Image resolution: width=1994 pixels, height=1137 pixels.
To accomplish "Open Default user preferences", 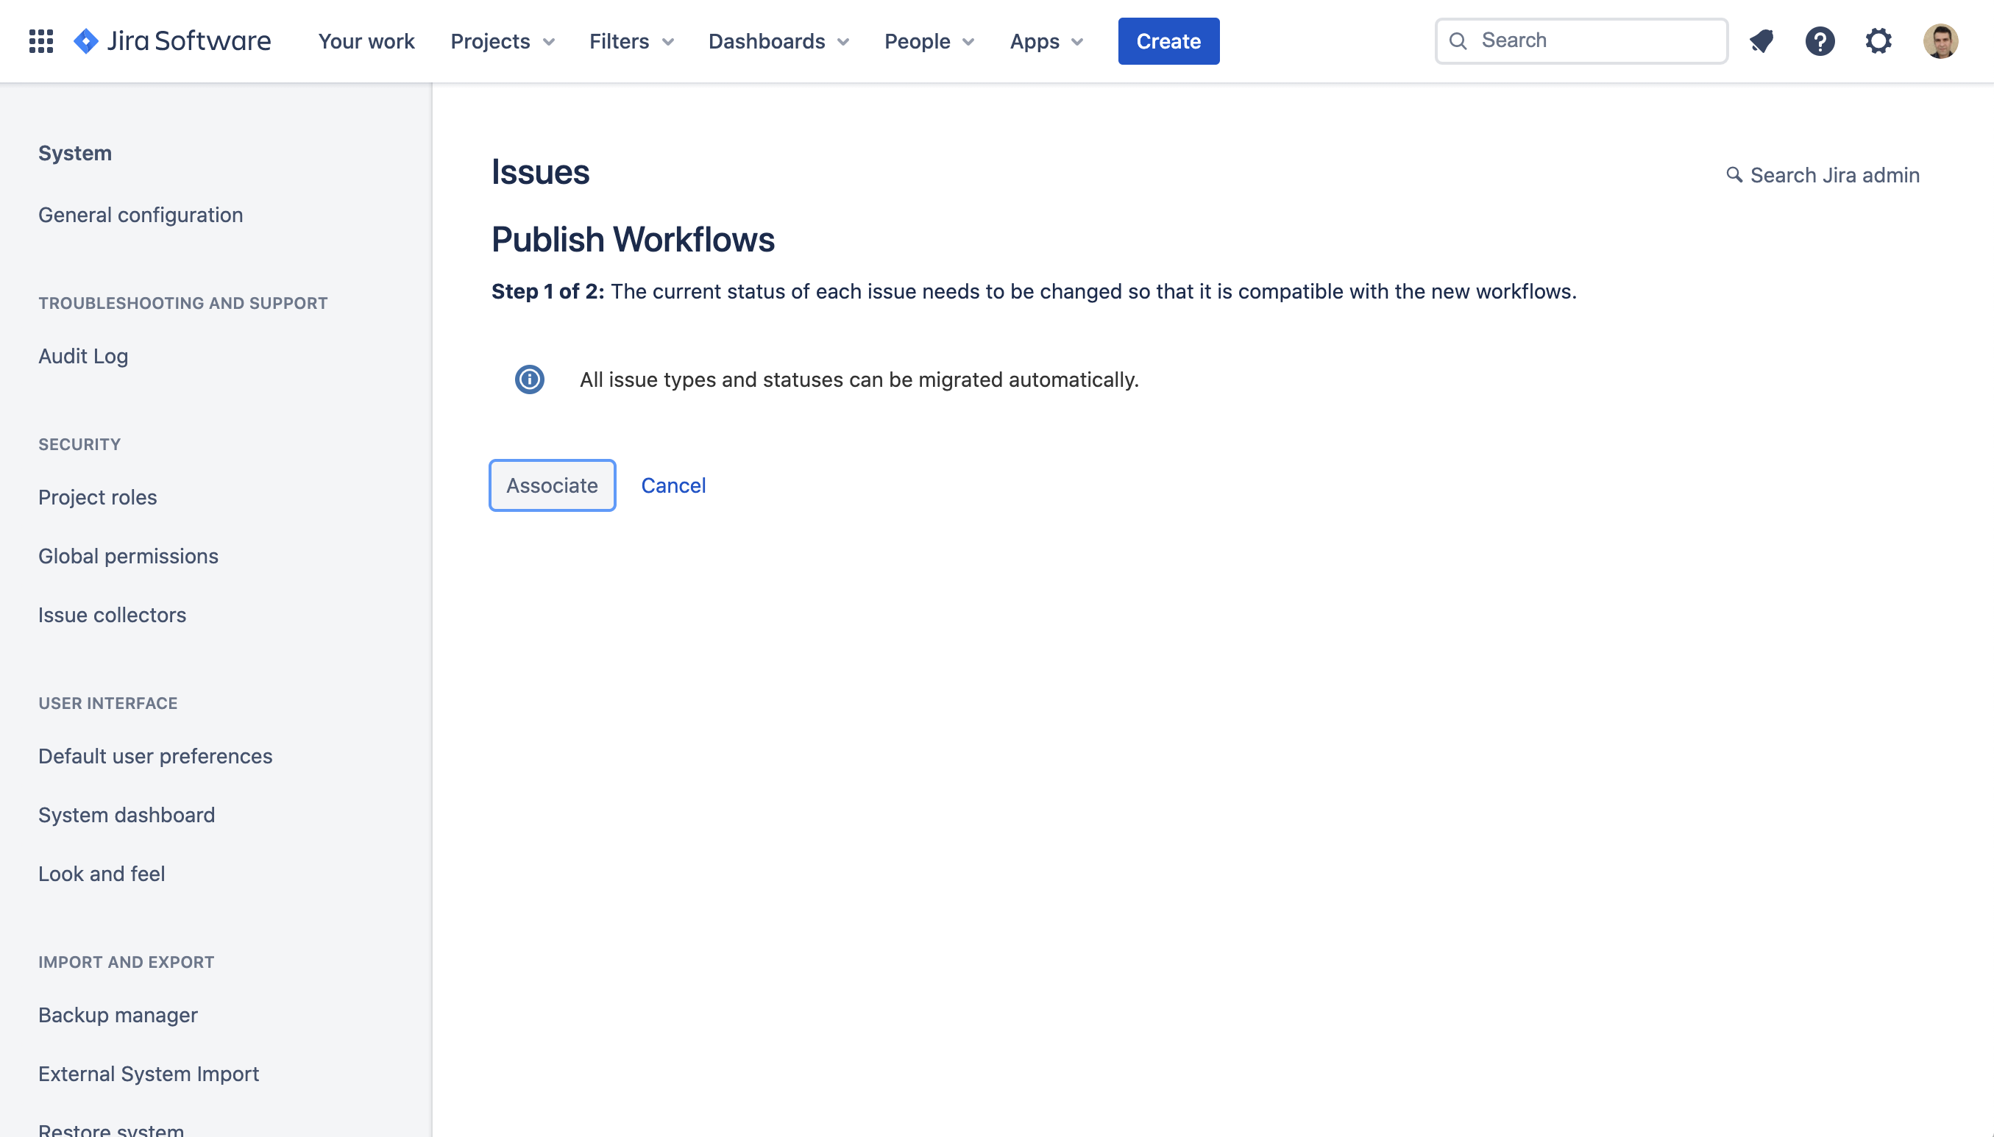I will click(x=155, y=756).
